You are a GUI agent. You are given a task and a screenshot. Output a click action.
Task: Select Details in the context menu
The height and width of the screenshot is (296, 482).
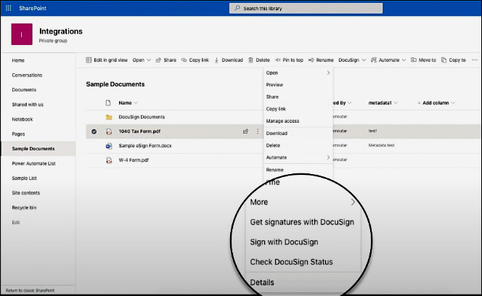click(262, 282)
